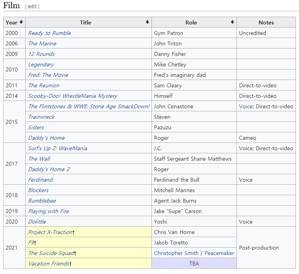The width and height of the screenshot is (299, 274).
Task: Select the John Cenastone role cell
Action: pos(194,106)
